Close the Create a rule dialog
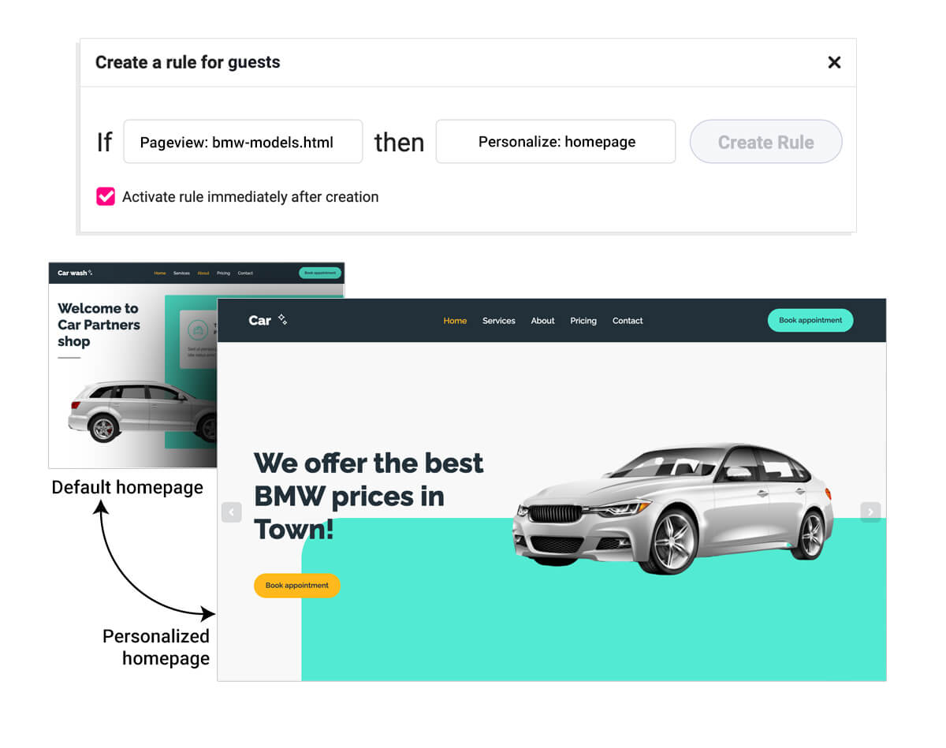The height and width of the screenshot is (748, 946). pos(834,62)
